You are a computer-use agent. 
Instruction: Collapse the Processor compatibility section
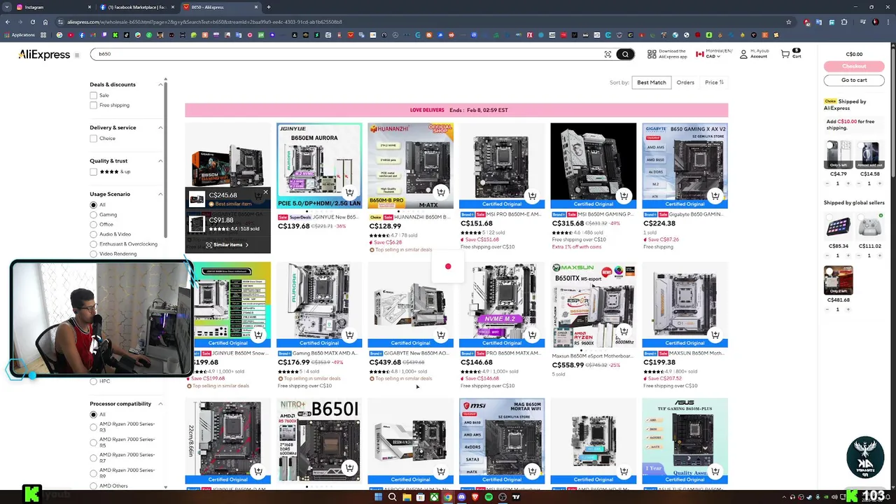click(160, 404)
